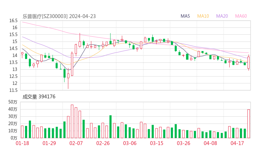254x151 pixels.
Task: Click the large red candlestick rising from 12.5
Action: point(72,64)
